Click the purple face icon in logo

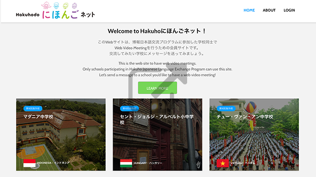[75, 5]
